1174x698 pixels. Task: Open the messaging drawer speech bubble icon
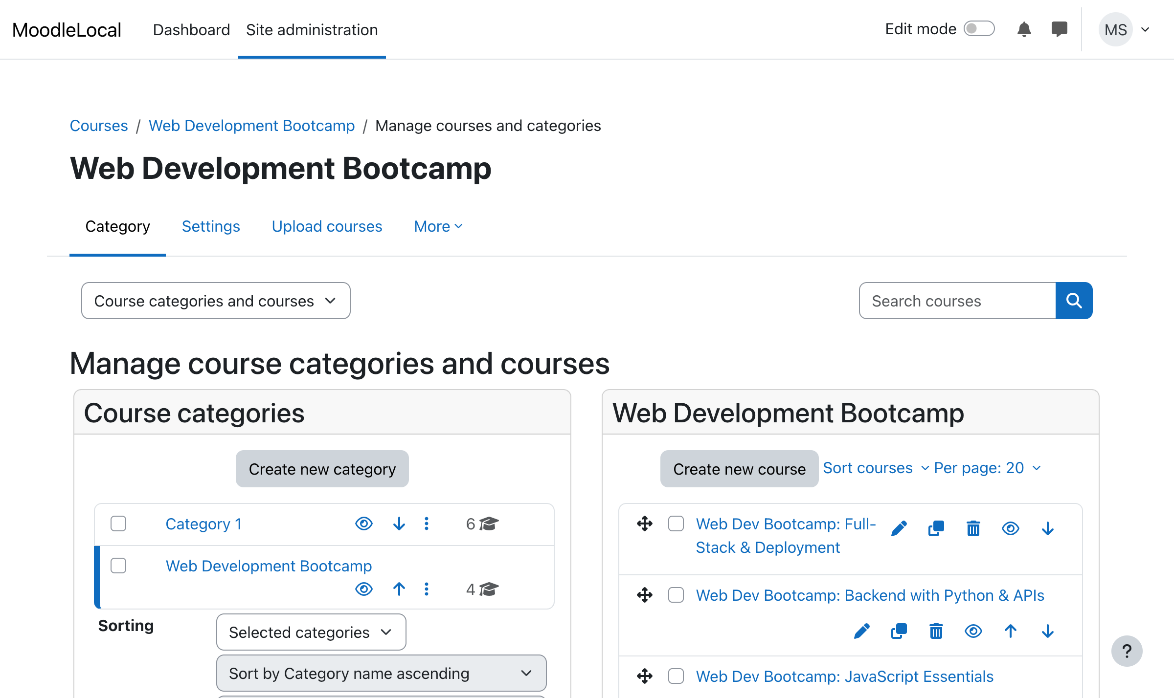coord(1059,29)
